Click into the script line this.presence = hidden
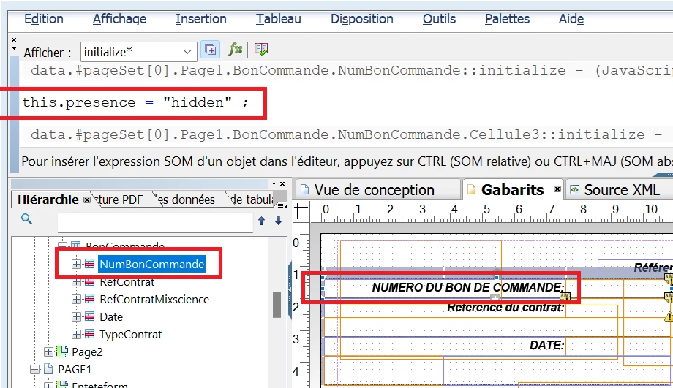This screenshot has height=388, width=673. [x=135, y=102]
